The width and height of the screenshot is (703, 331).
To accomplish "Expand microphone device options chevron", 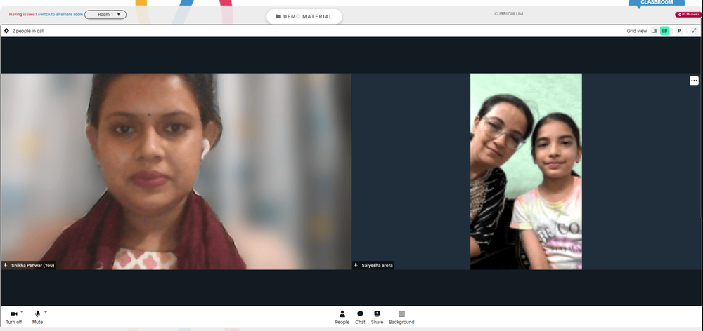I will (46, 312).
